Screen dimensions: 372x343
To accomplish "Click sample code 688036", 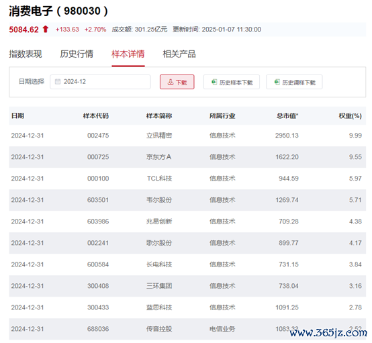I will pyautogui.click(x=98, y=329).
